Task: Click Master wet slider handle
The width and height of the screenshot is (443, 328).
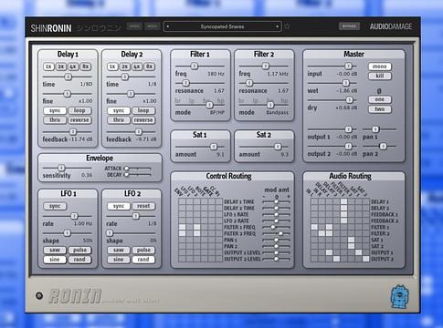Action: (x=345, y=83)
